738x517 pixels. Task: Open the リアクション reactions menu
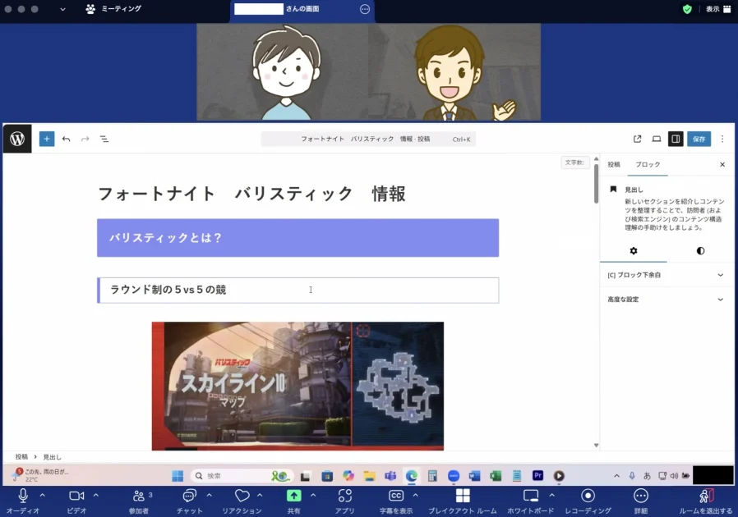(242, 501)
